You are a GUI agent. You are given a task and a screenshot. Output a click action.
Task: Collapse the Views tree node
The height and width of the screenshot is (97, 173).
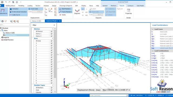tap(1, 30)
